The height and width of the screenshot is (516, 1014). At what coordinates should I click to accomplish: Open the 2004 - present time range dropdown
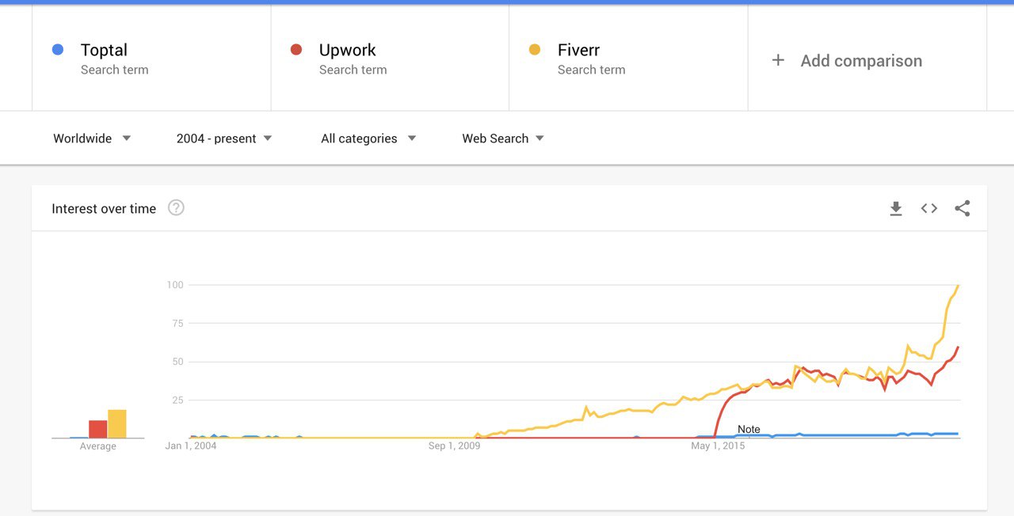(x=224, y=138)
